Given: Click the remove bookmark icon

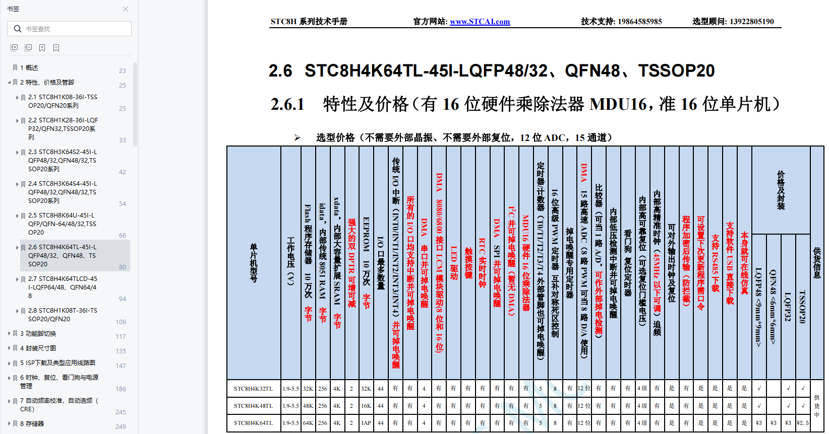Looking at the screenshot, I should (56, 48).
